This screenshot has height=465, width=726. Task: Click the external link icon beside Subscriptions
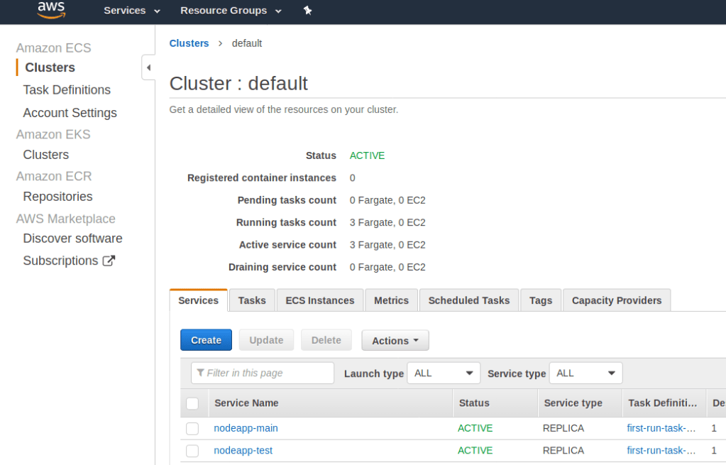[x=109, y=261]
